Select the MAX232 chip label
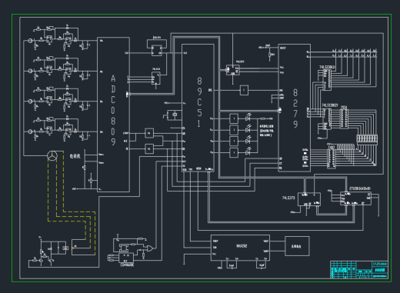 tap(242, 246)
